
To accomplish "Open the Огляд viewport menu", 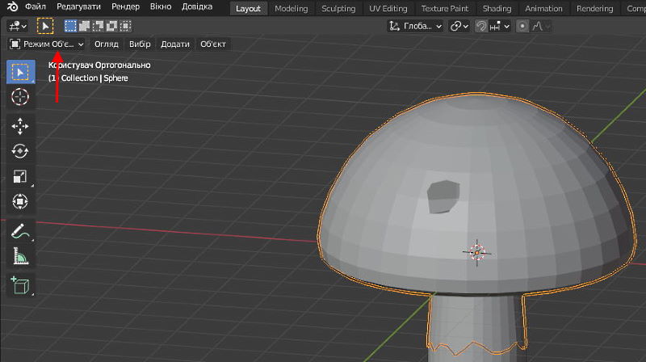I will pos(107,44).
